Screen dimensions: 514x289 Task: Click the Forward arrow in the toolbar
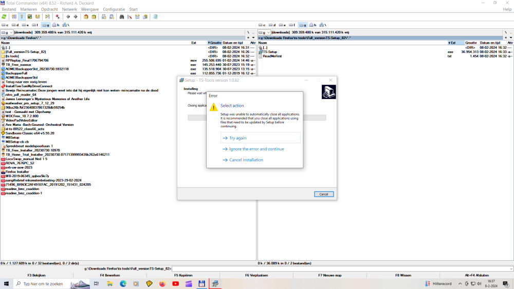pos(76,17)
